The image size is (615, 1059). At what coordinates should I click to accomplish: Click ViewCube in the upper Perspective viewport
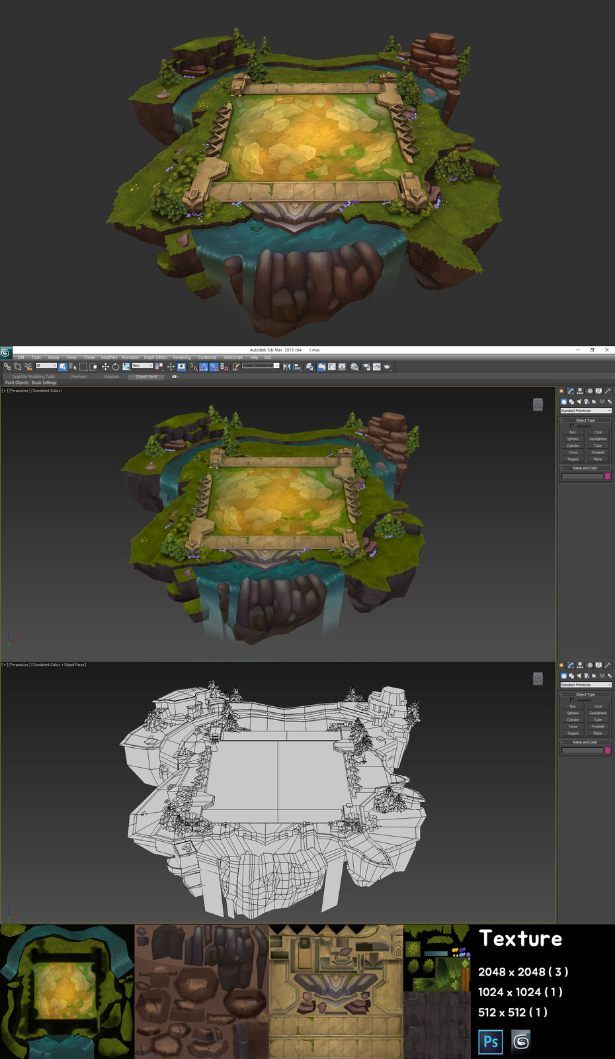(x=538, y=404)
